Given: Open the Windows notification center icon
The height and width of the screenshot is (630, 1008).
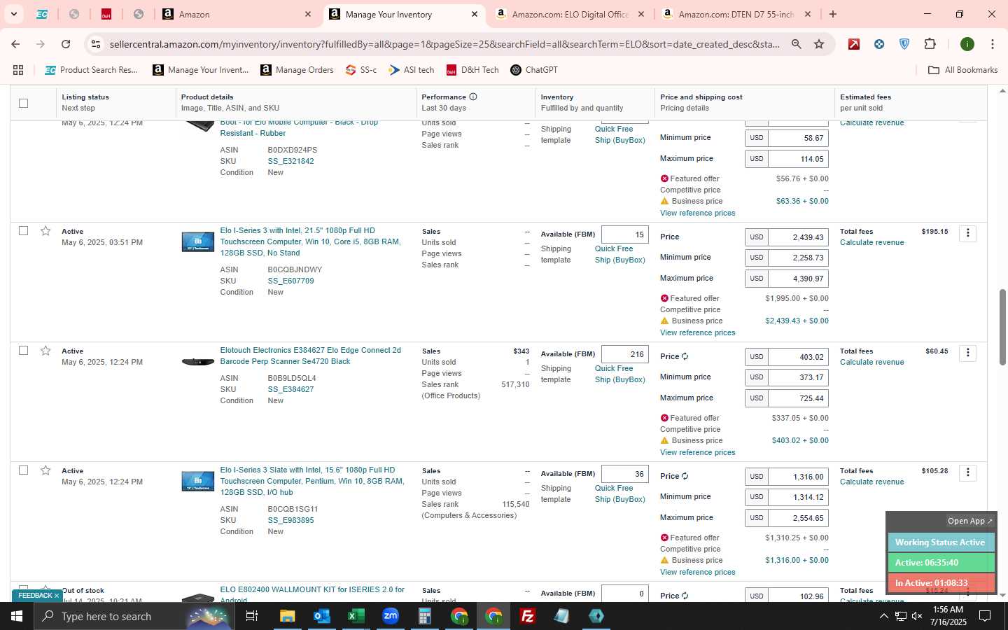Looking at the screenshot, I should [985, 616].
